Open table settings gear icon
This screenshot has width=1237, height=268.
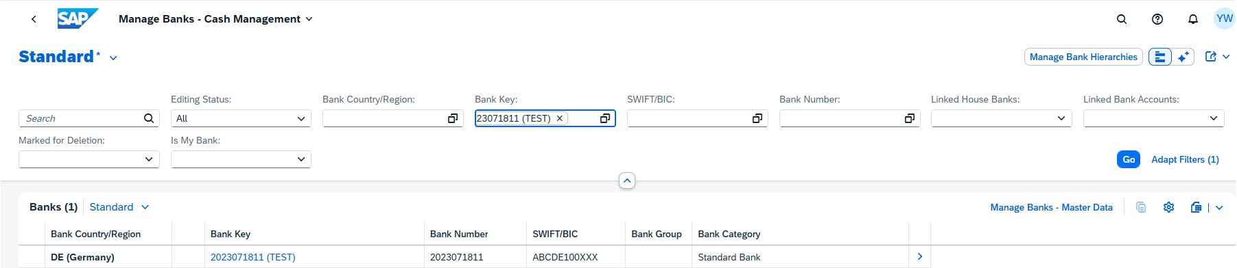click(x=1169, y=207)
